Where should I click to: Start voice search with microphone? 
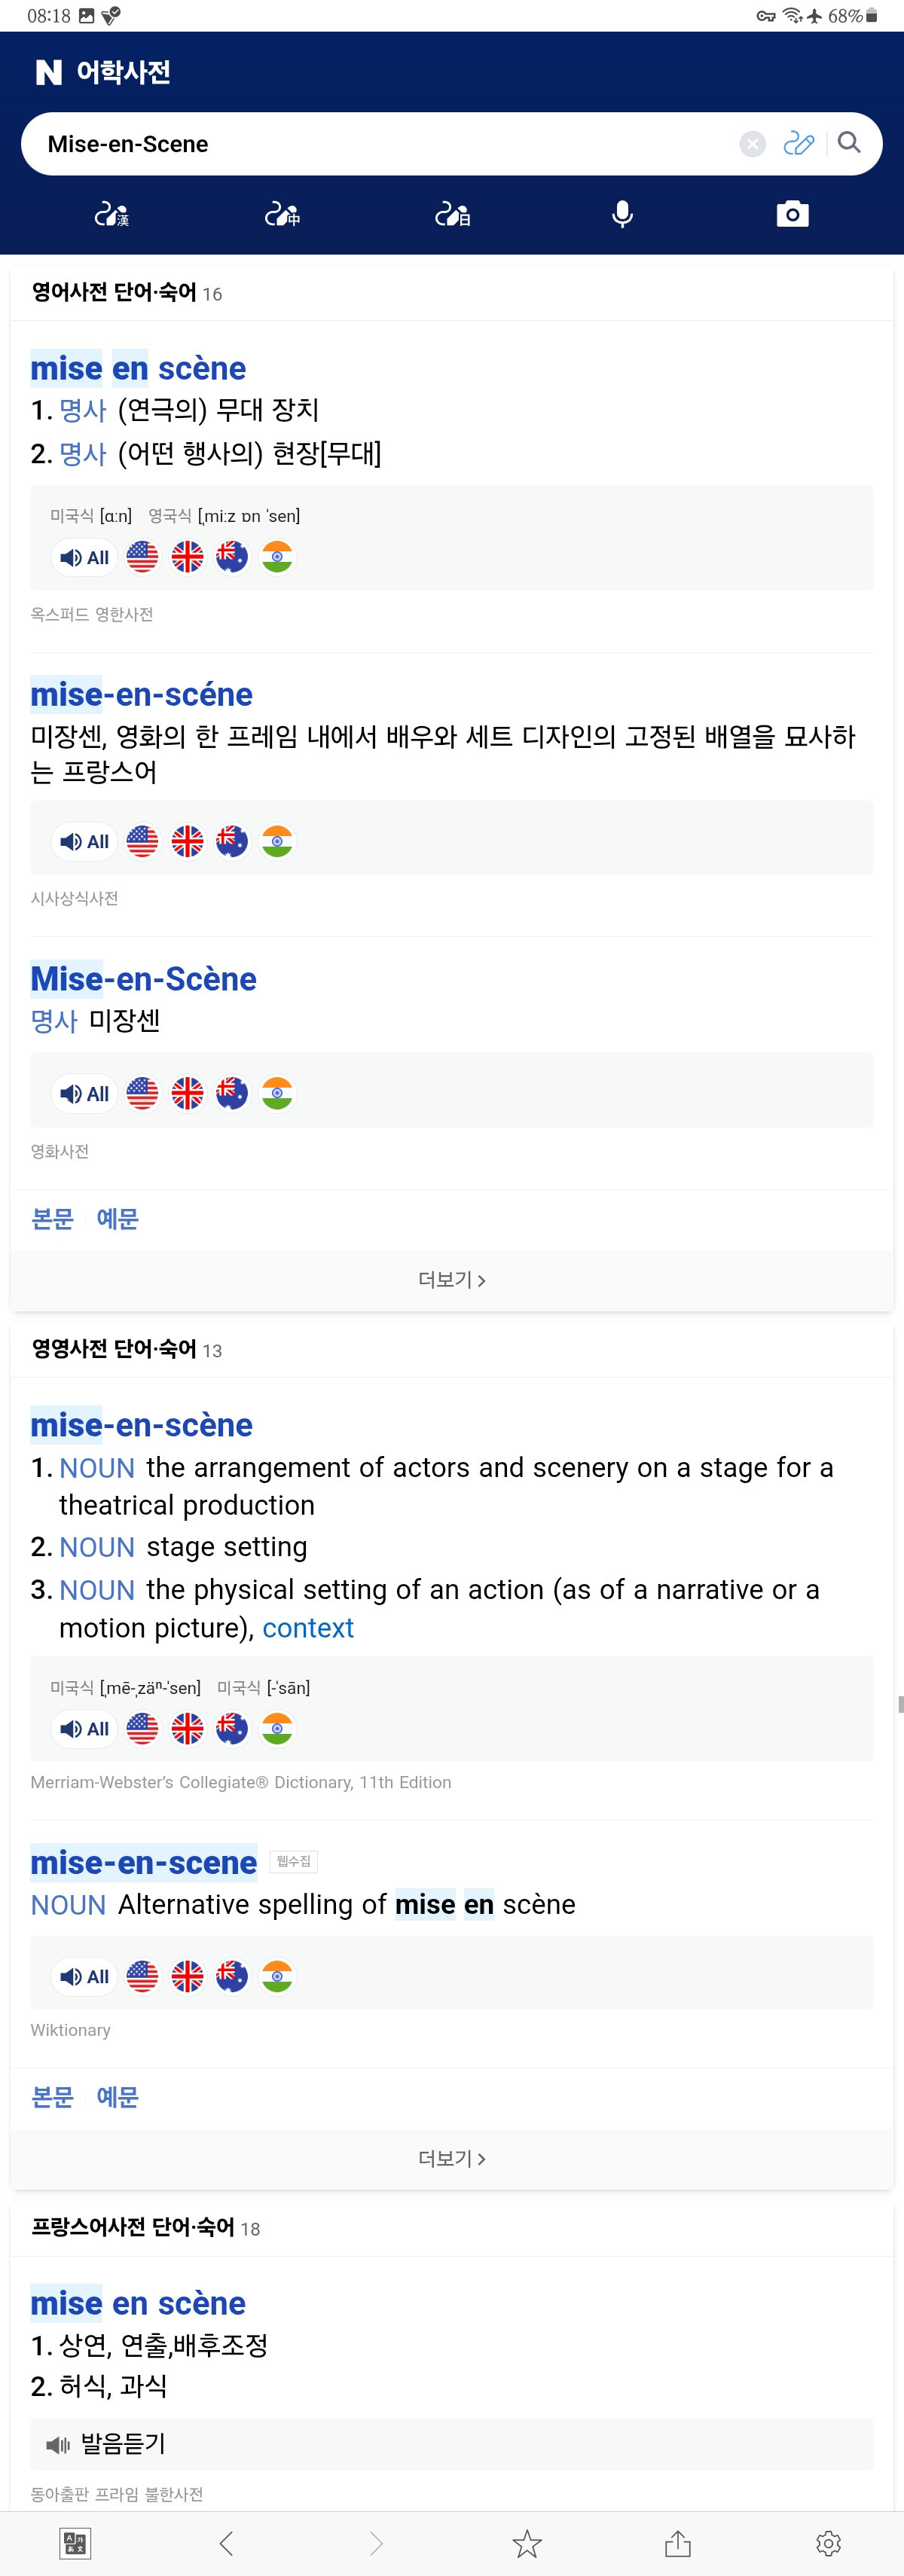pyautogui.click(x=622, y=214)
